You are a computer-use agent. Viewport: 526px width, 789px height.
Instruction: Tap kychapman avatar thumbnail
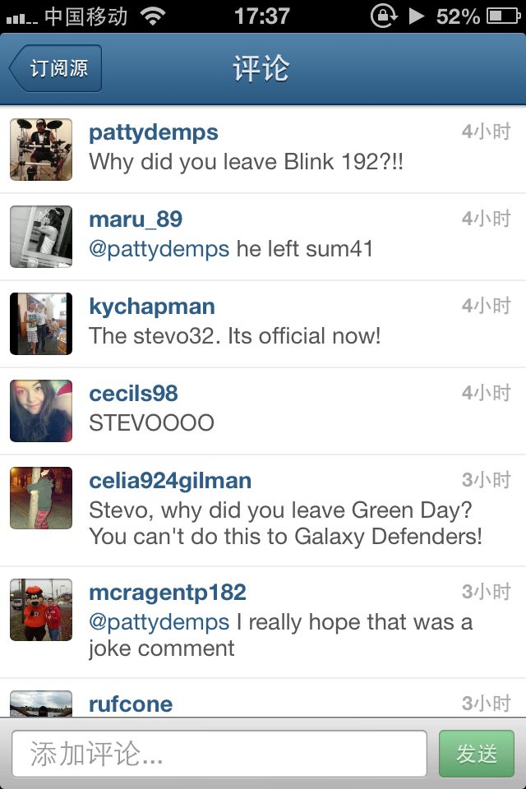tap(41, 324)
